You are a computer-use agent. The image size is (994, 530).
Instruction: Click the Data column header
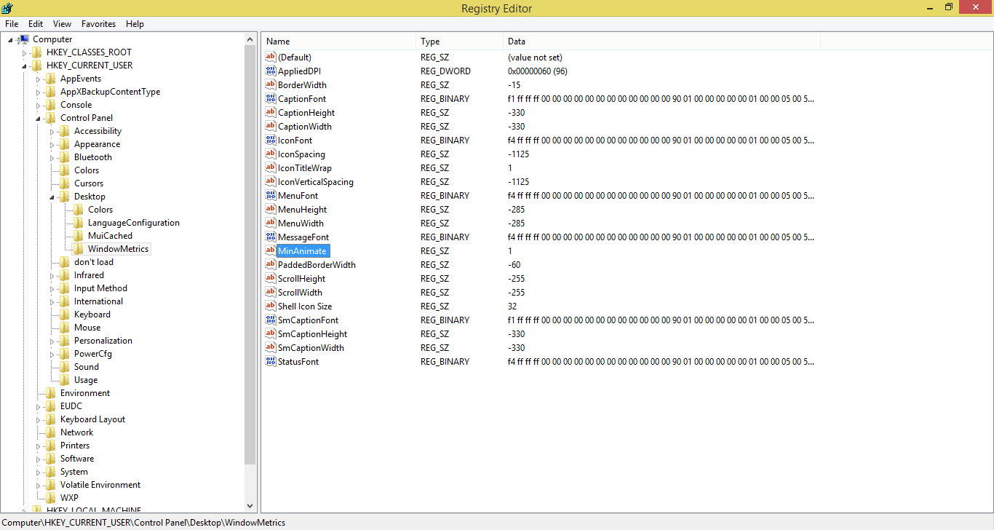point(662,41)
